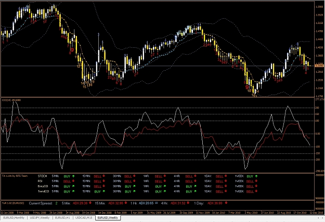The height and width of the screenshot is (222, 325).
Task: Click the 0.00 level label on CCI axis
Action: tap(318, 134)
